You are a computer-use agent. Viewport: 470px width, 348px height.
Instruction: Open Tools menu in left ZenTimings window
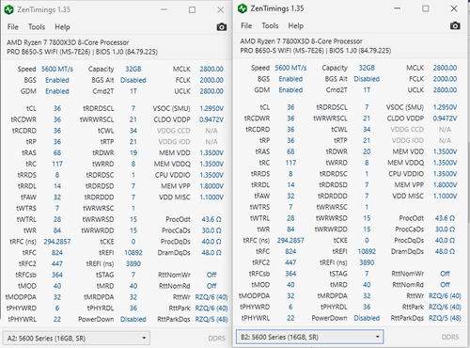[x=37, y=27]
